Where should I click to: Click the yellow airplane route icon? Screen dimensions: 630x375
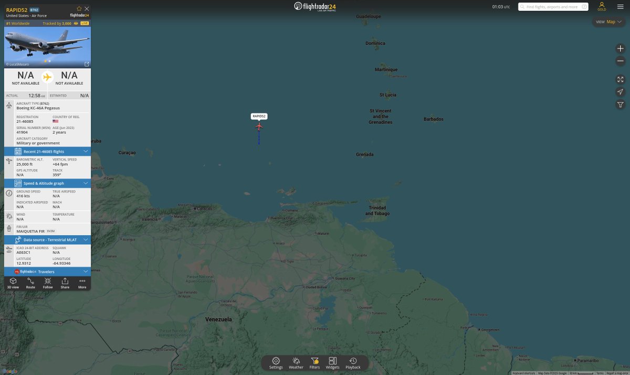(x=47, y=77)
